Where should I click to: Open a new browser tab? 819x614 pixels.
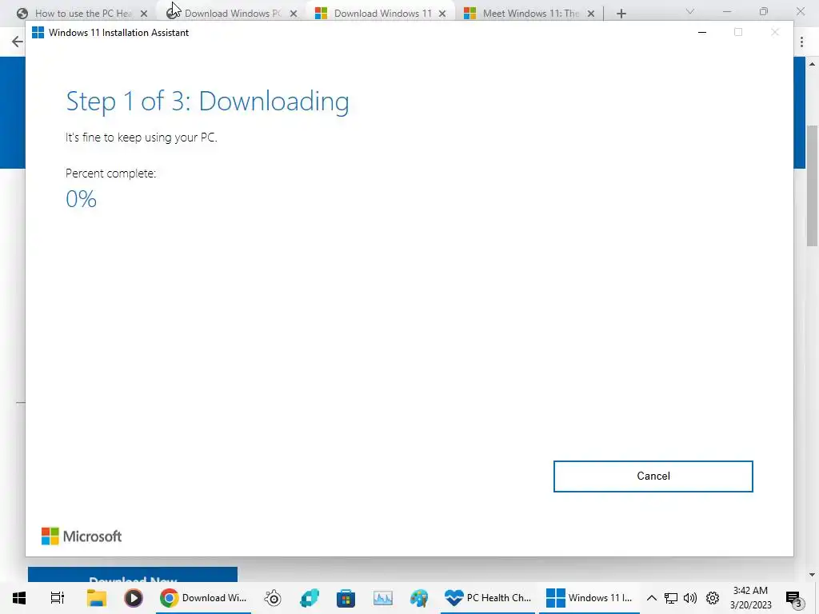click(621, 14)
